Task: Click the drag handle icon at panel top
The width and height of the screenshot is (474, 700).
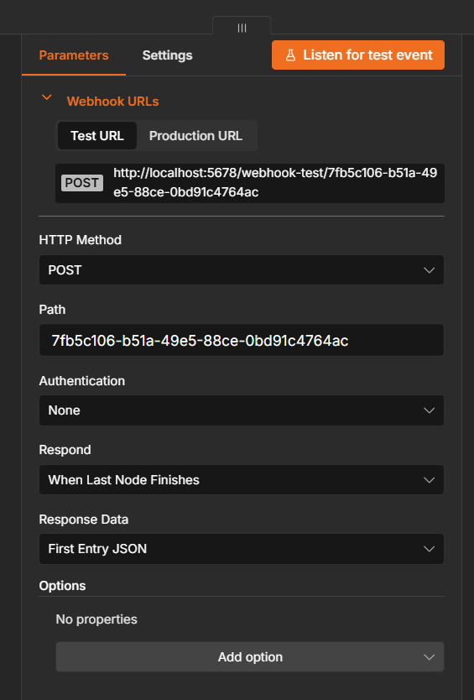Action: coord(242,29)
